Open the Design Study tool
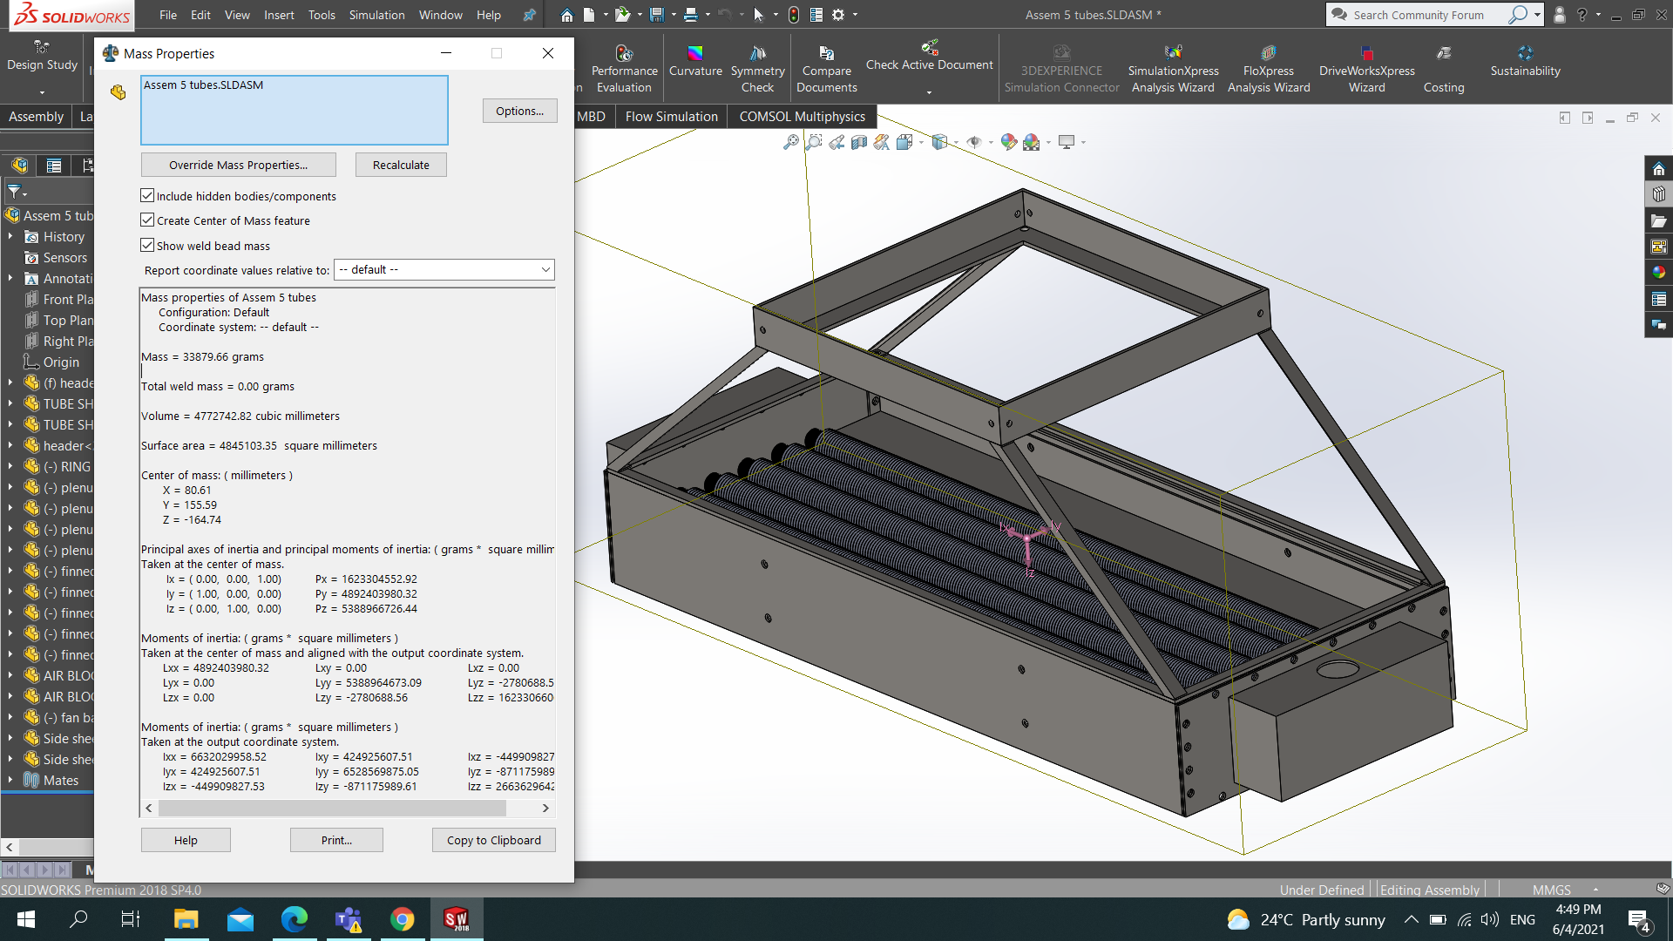Viewport: 1673px width, 941px height. click(x=42, y=57)
